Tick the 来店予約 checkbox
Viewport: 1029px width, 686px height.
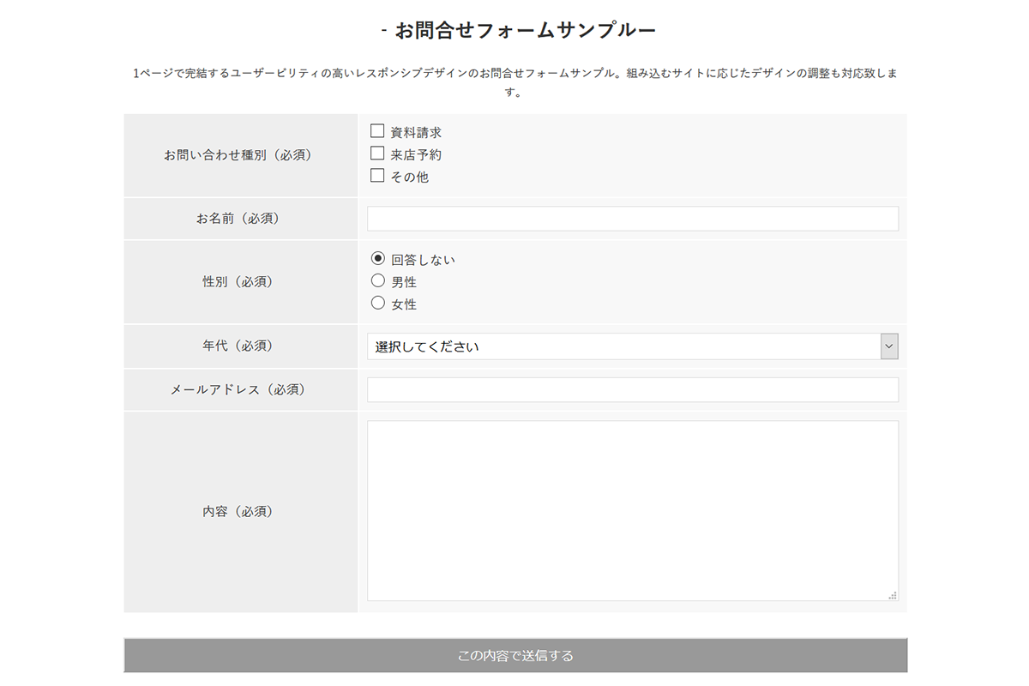377,153
